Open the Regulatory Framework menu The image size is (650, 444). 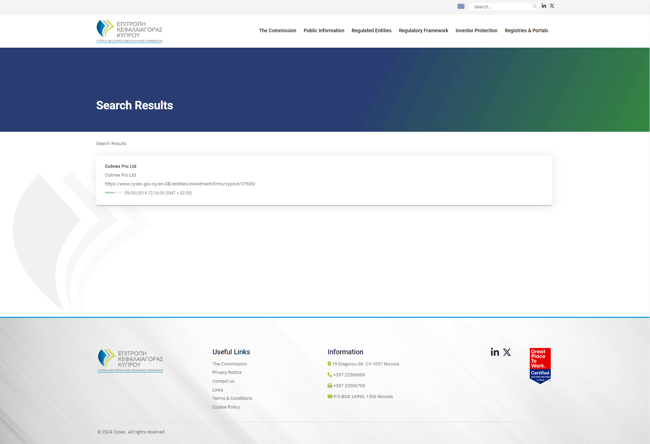pos(424,31)
